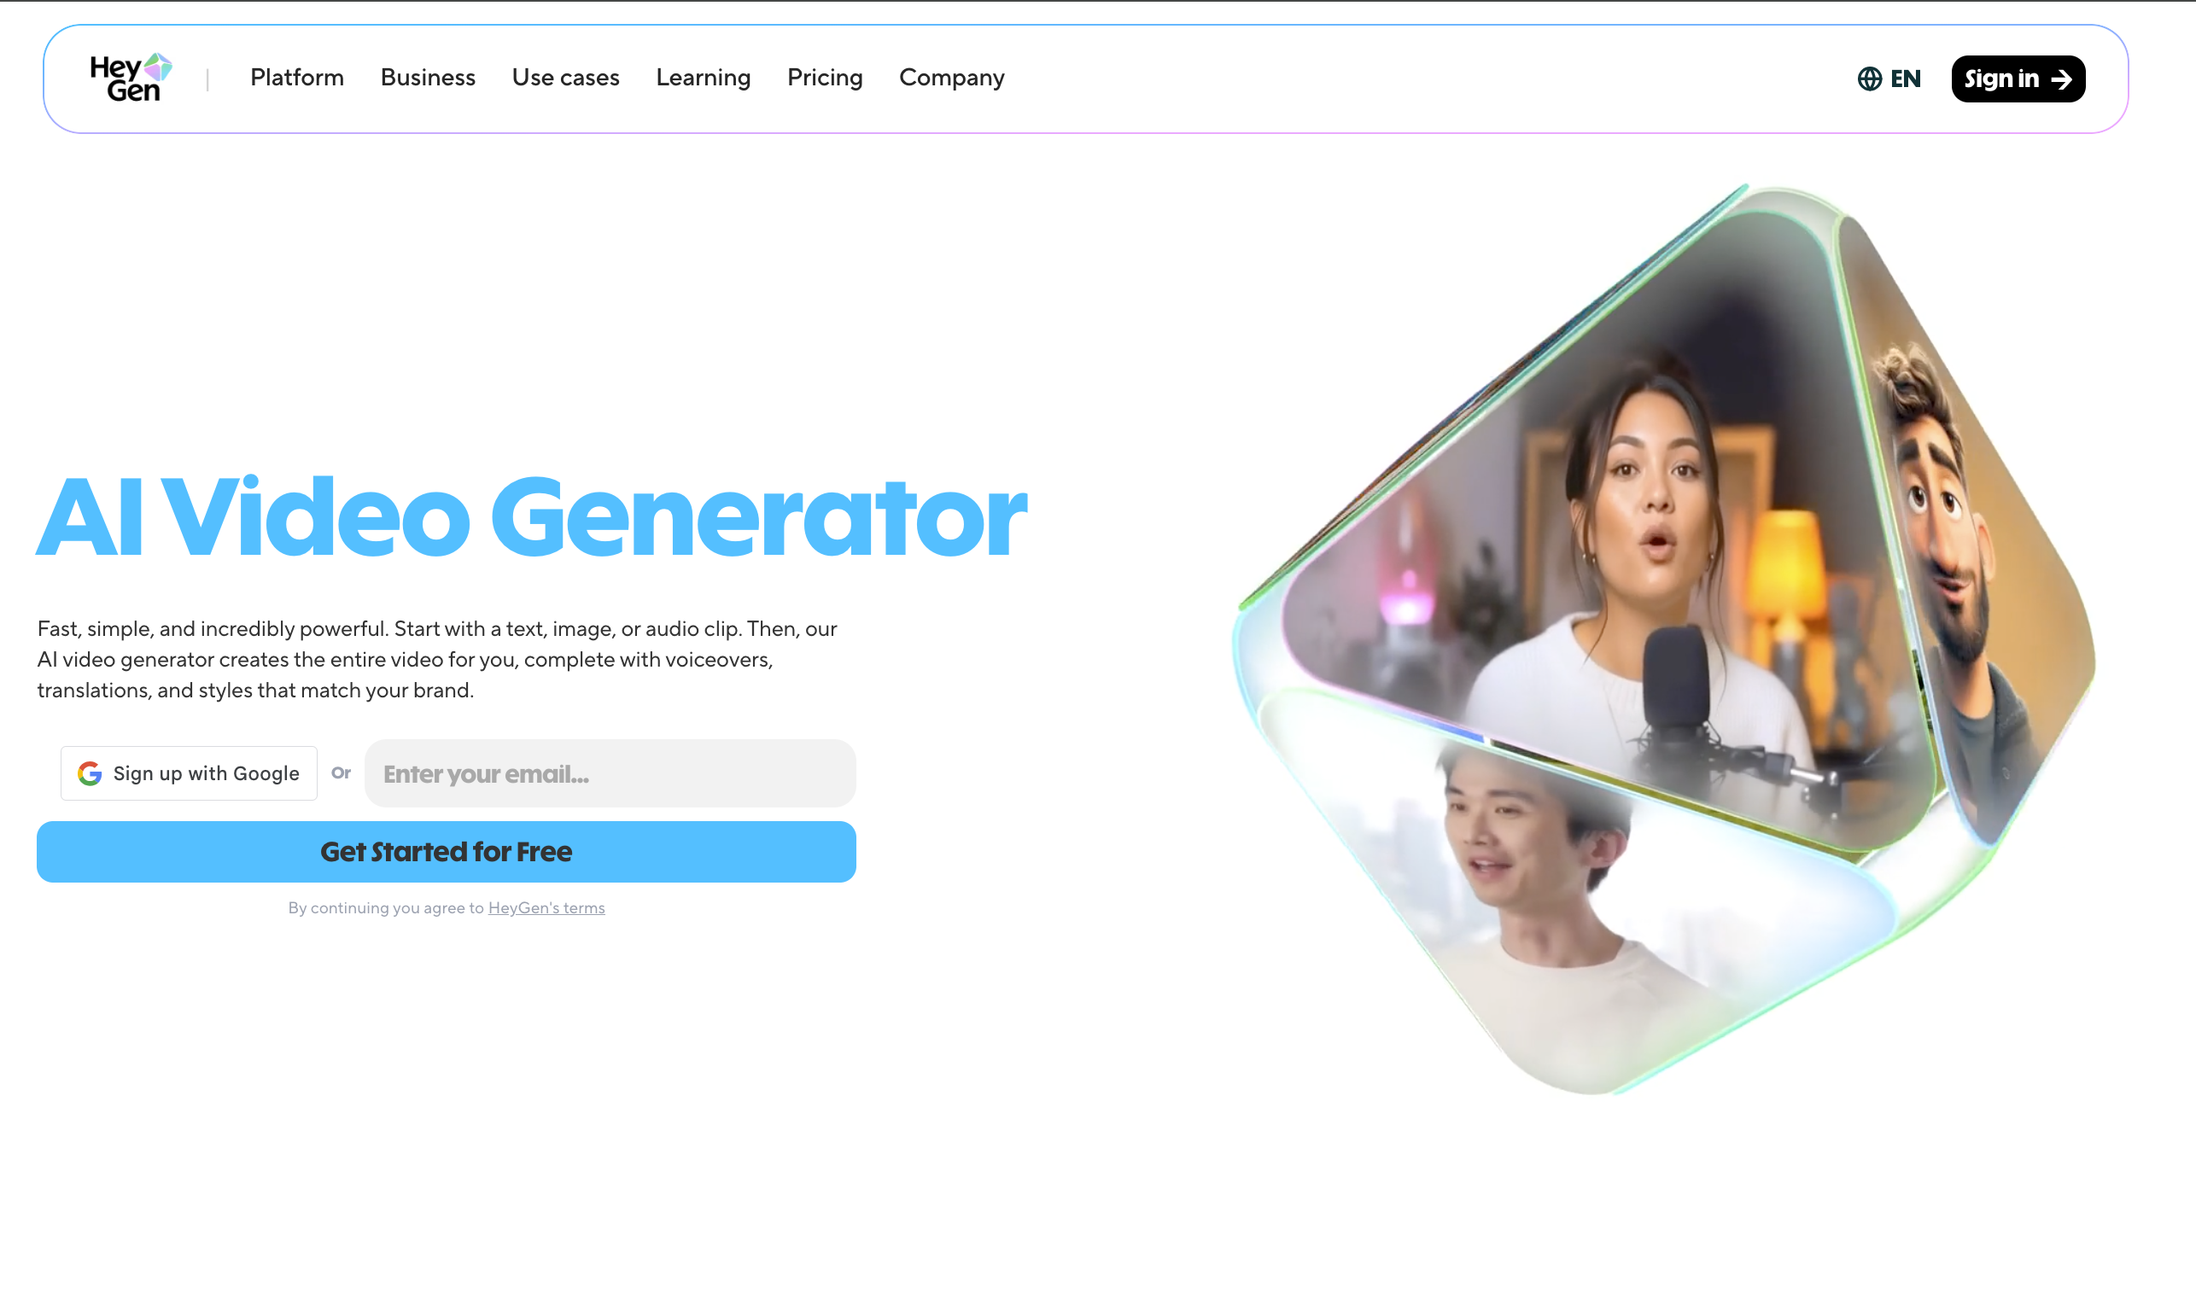Screen dimensions: 2196x1294
Task: Select the EN language selector
Action: coord(1889,79)
